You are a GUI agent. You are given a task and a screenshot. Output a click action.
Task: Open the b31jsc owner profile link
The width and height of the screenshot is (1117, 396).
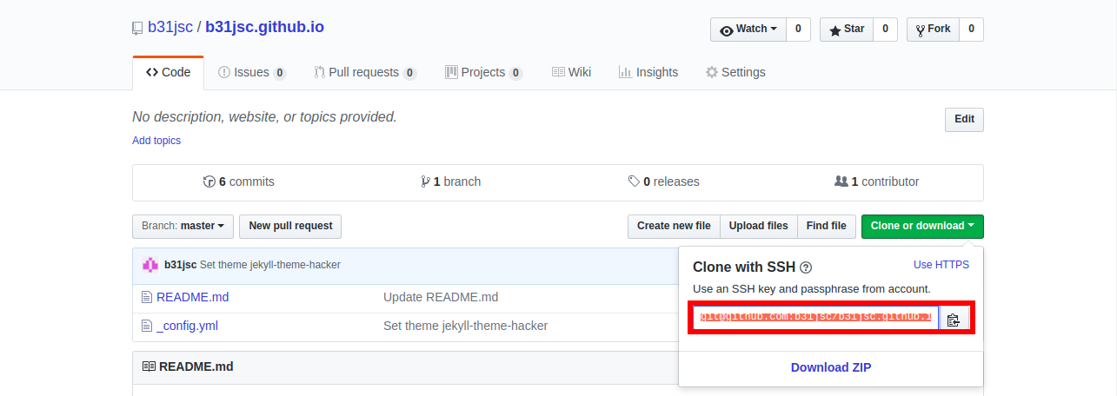pos(170,27)
